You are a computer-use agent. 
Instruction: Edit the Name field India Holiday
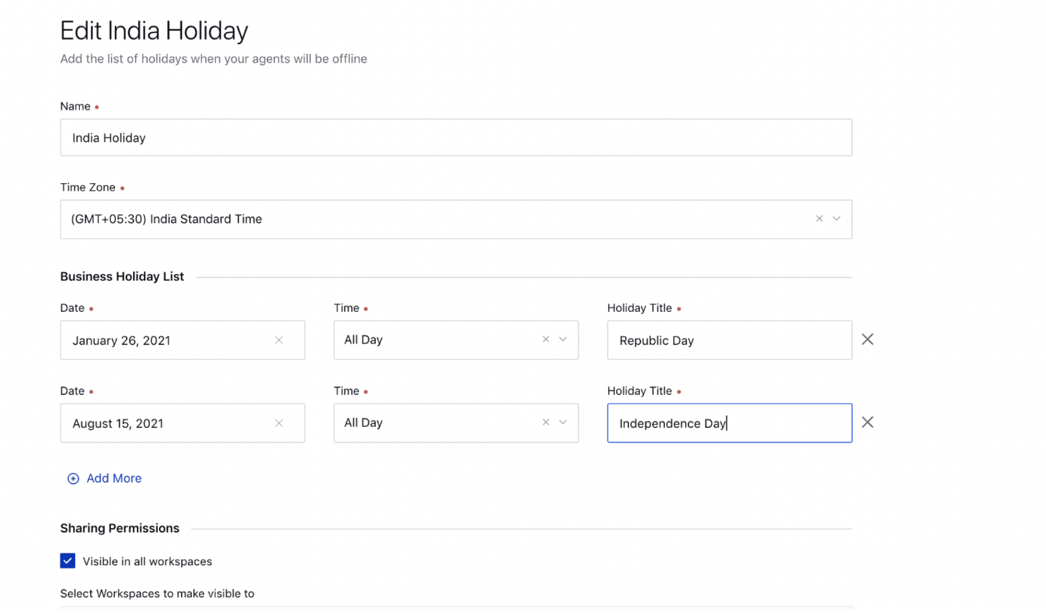(456, 138)
